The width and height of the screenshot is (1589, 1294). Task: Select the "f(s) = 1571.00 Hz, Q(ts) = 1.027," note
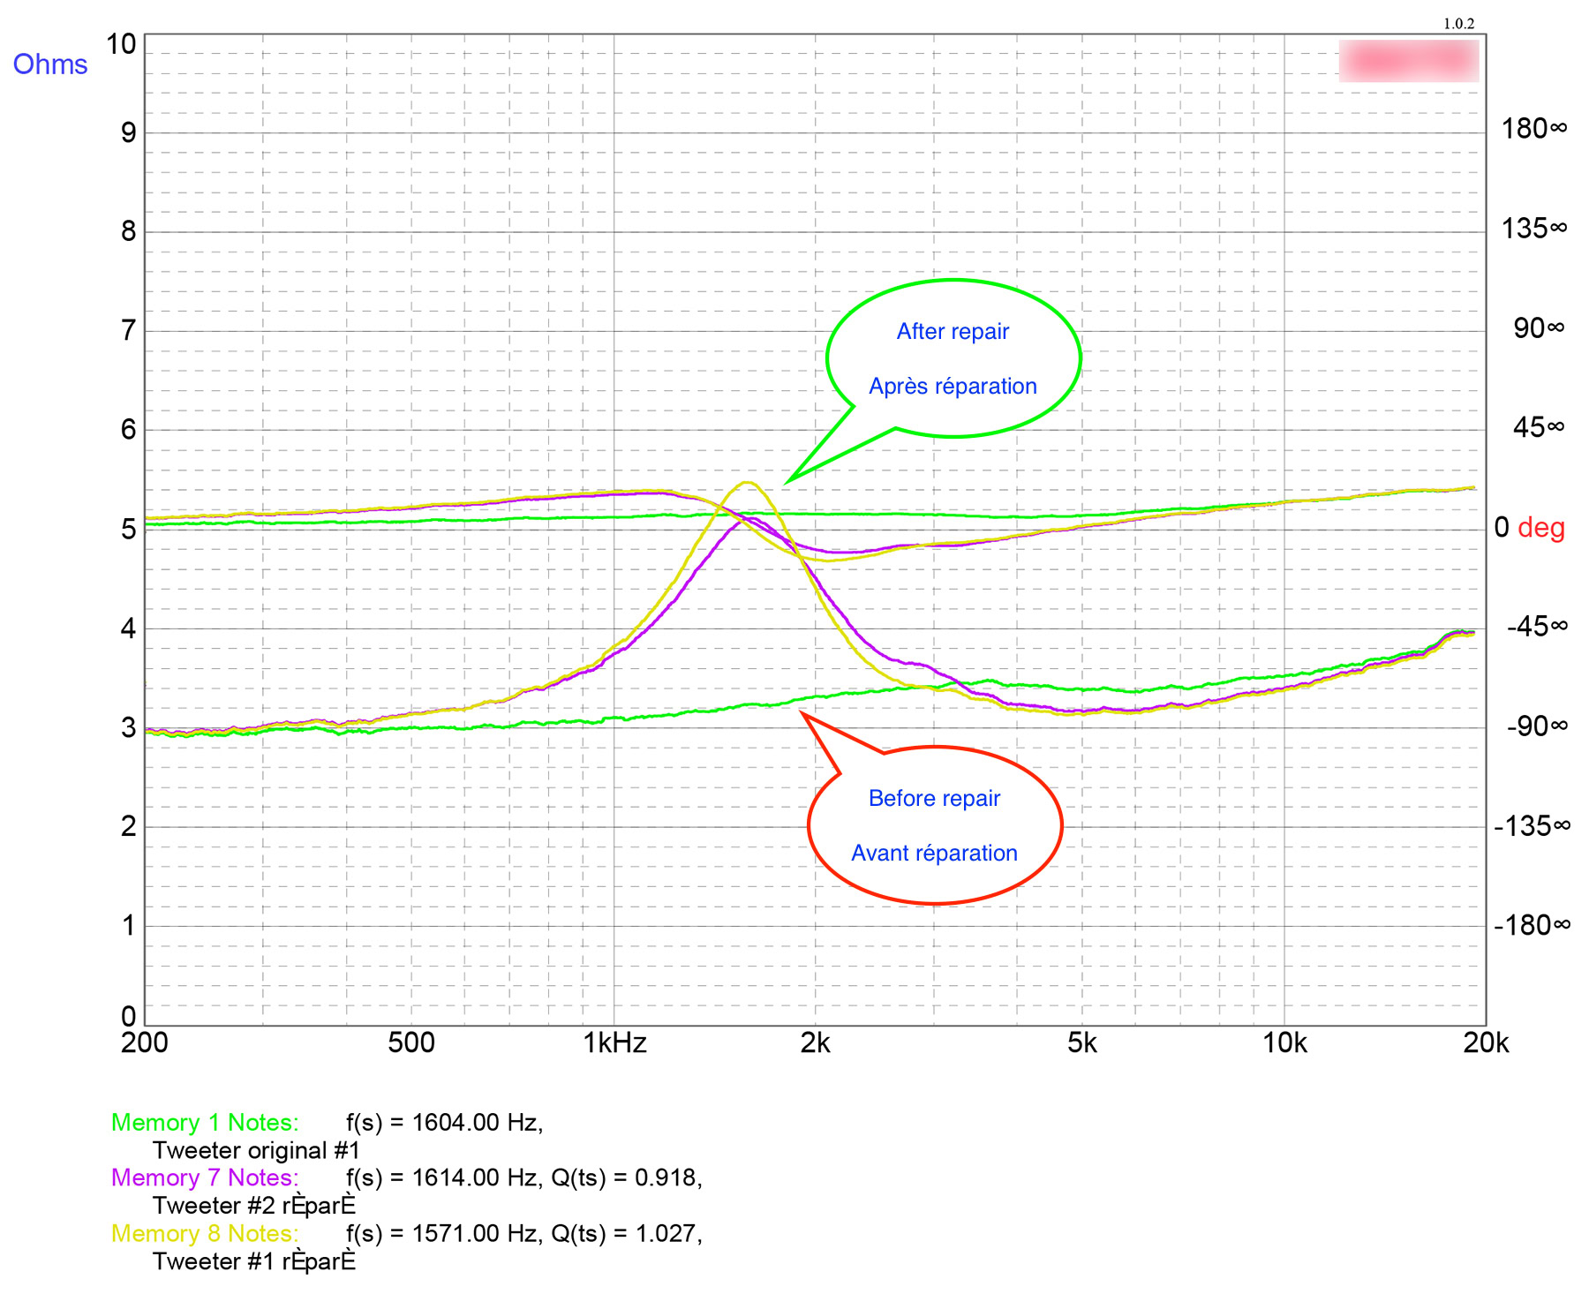tap(524, 1234)
